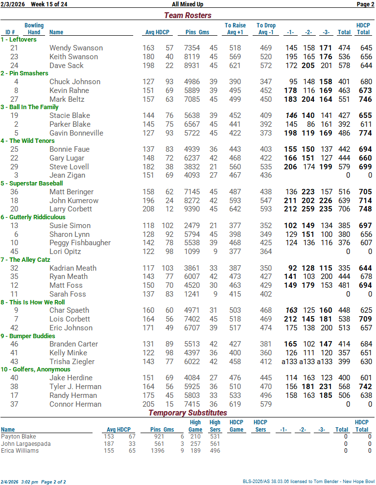Select team 10 - Golfers, Anonymous
376x485 pixels.
[35, 370]
